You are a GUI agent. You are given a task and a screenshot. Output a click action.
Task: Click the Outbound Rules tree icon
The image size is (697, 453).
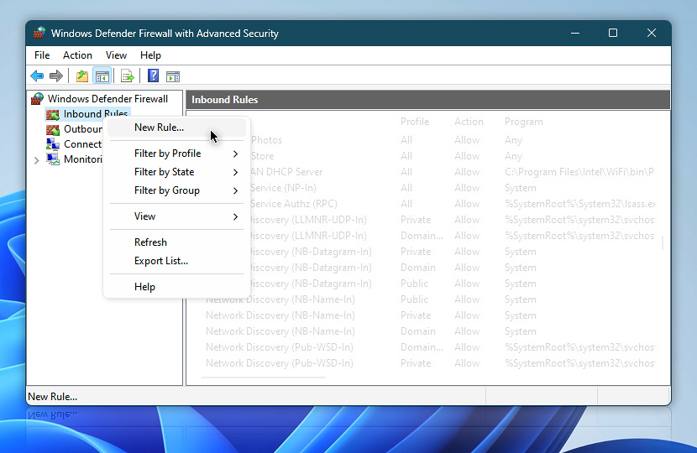(x=53, y=130)
